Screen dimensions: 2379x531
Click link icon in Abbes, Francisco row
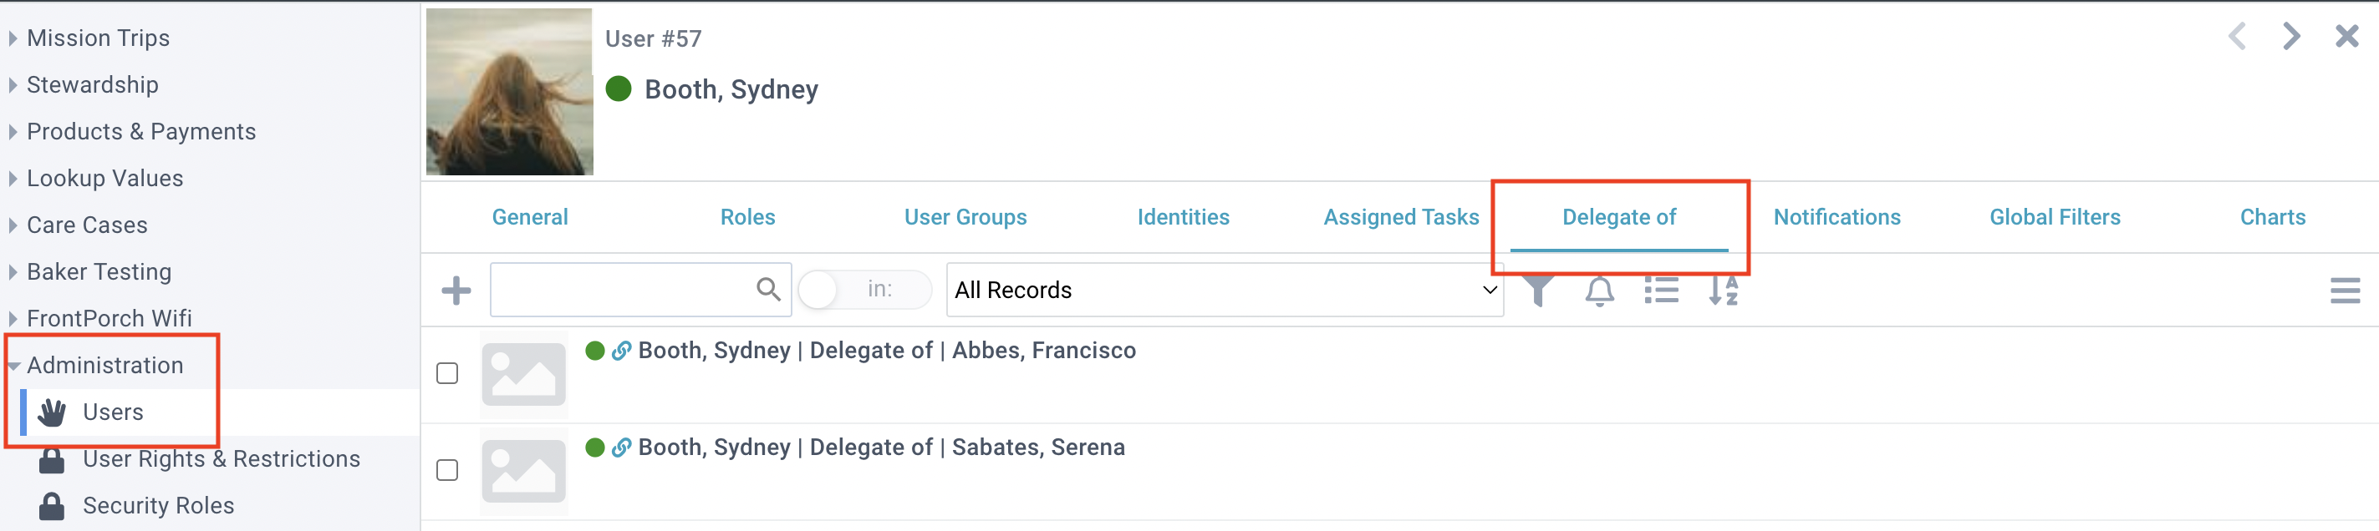point(622,351)
